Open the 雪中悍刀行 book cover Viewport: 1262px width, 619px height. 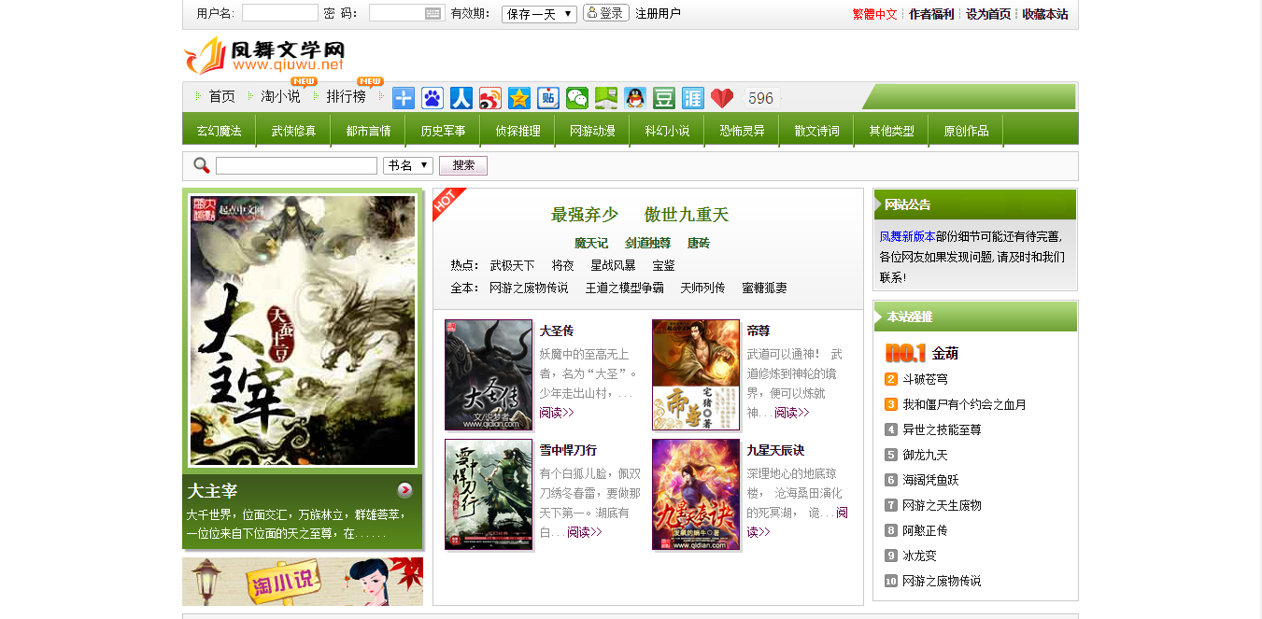(489, 494)
